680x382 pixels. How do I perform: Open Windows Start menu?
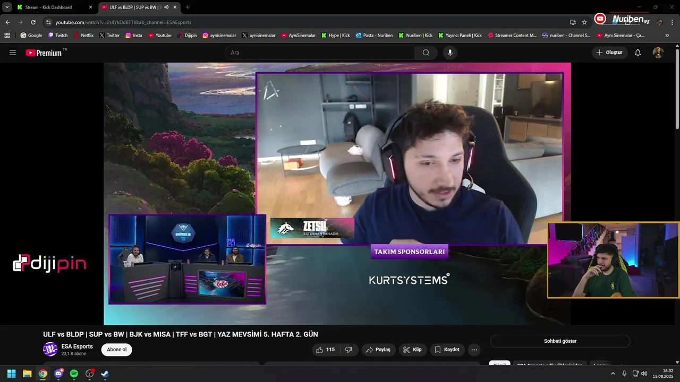pyautogui.click(x=11, y=374)
